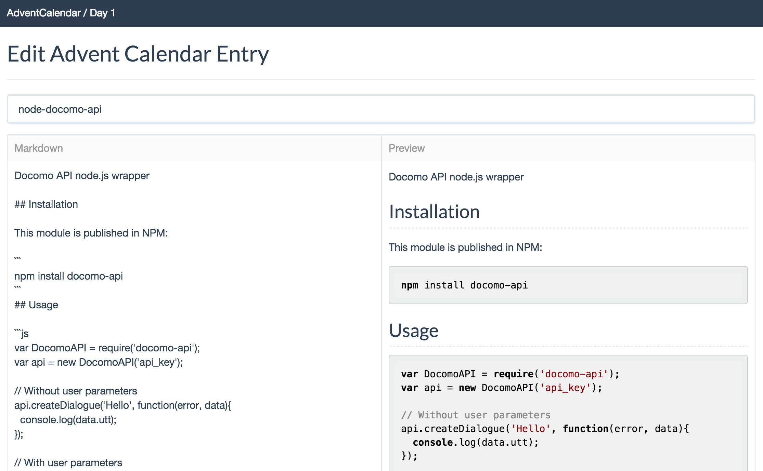Focus the node-docomo-api title input field
Viewport: 763px width, 471px height.
pos(380,109)
